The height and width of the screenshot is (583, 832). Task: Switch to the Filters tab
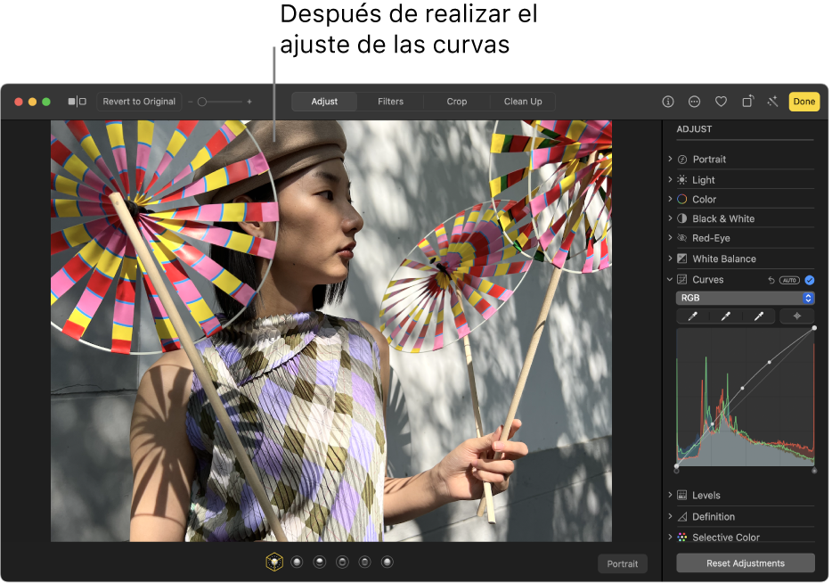[x=390, y=102]
